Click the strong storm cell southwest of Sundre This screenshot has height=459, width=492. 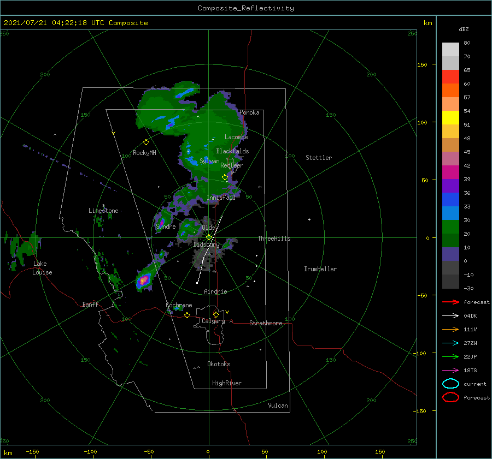click(x=144, y=280)
